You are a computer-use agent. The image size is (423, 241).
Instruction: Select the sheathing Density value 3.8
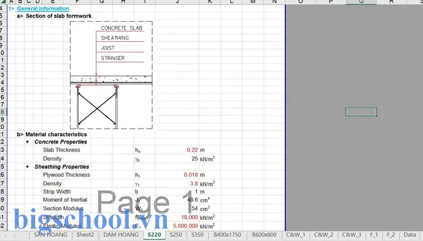194,183
